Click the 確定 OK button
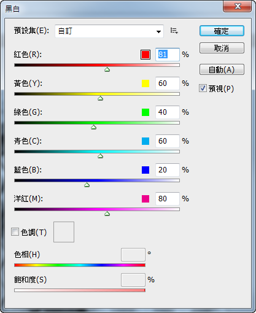The image size is (256, 313). 222,31
